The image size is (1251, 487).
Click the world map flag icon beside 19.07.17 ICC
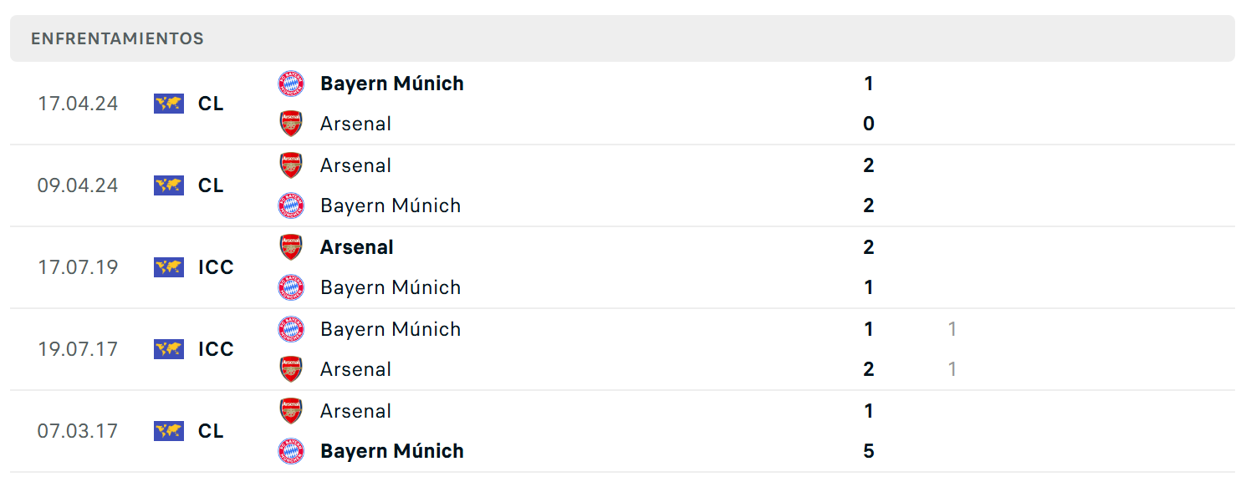pos(169,349)
